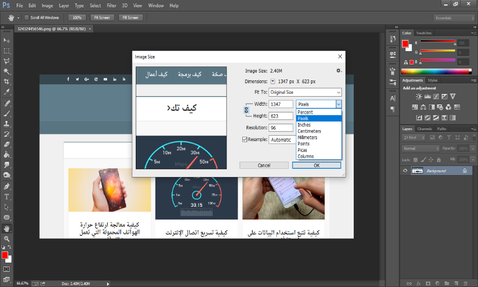Viewport: 478px width, 287px height.
Task: Switch to the Channels tab
Action: click(424, 129)
